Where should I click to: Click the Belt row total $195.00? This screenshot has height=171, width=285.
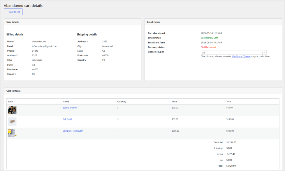[230, 119]
